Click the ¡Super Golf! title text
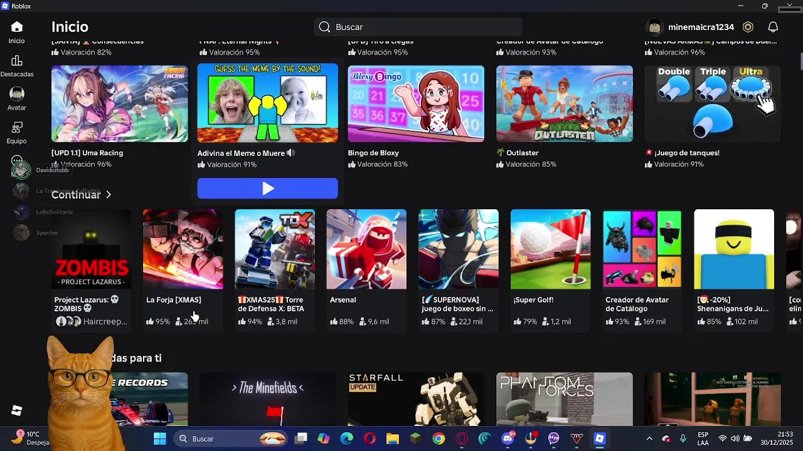Screen dimensions: 803x451 (x=534, y=300)
